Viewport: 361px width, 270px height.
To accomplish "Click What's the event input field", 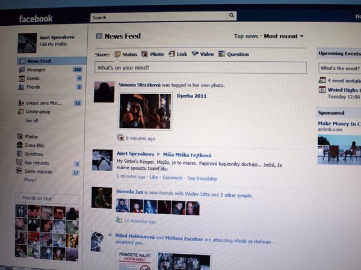I will coord(340,68).
